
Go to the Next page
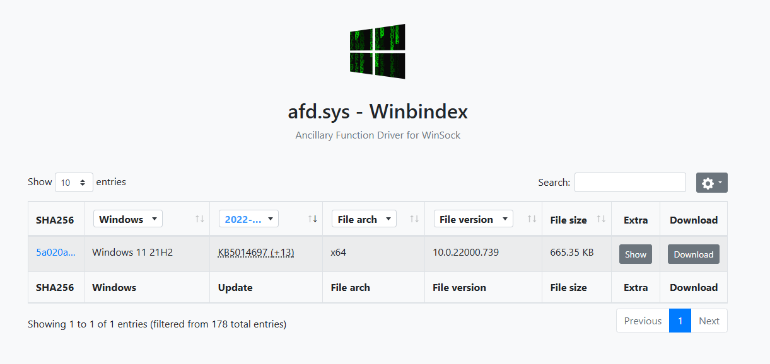(709, 321)
